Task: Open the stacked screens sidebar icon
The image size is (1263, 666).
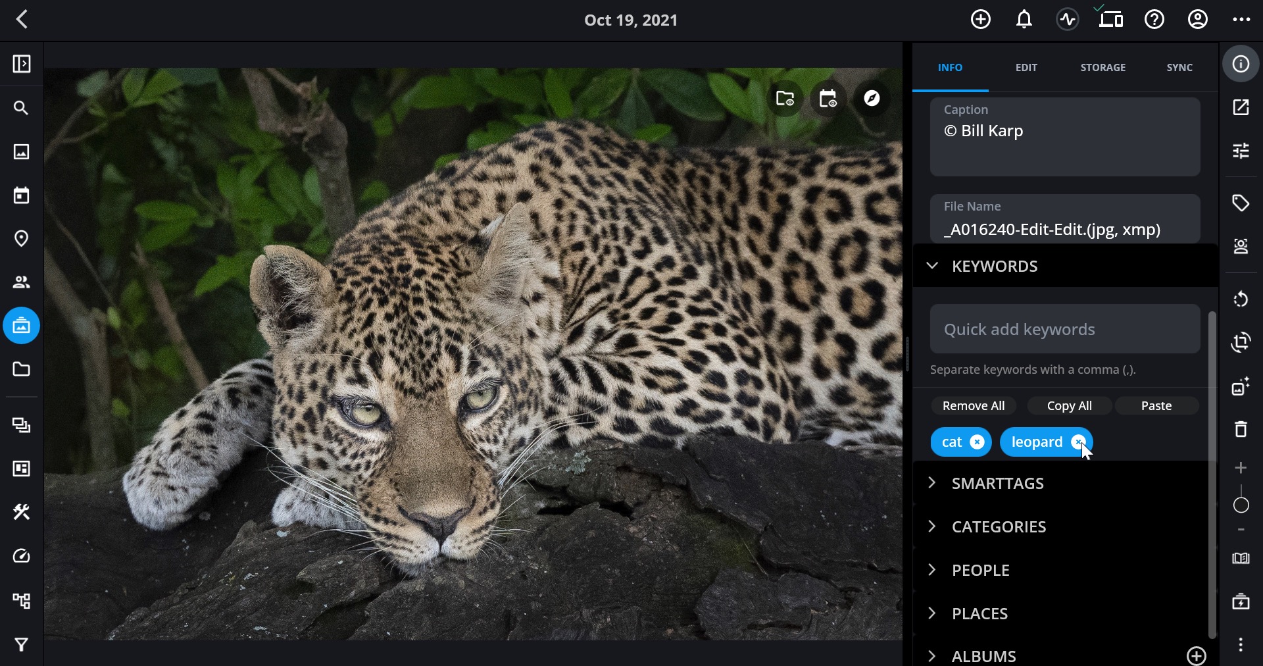Action: click(x=22, y=426)
